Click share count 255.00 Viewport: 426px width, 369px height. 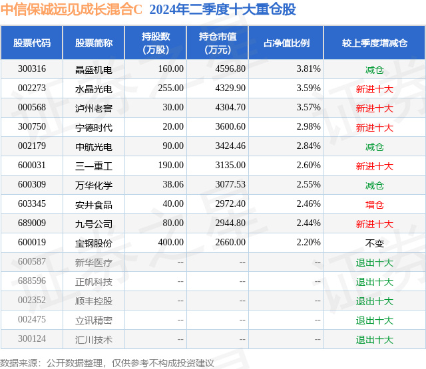pyautogui.click(x=171, y=88)
